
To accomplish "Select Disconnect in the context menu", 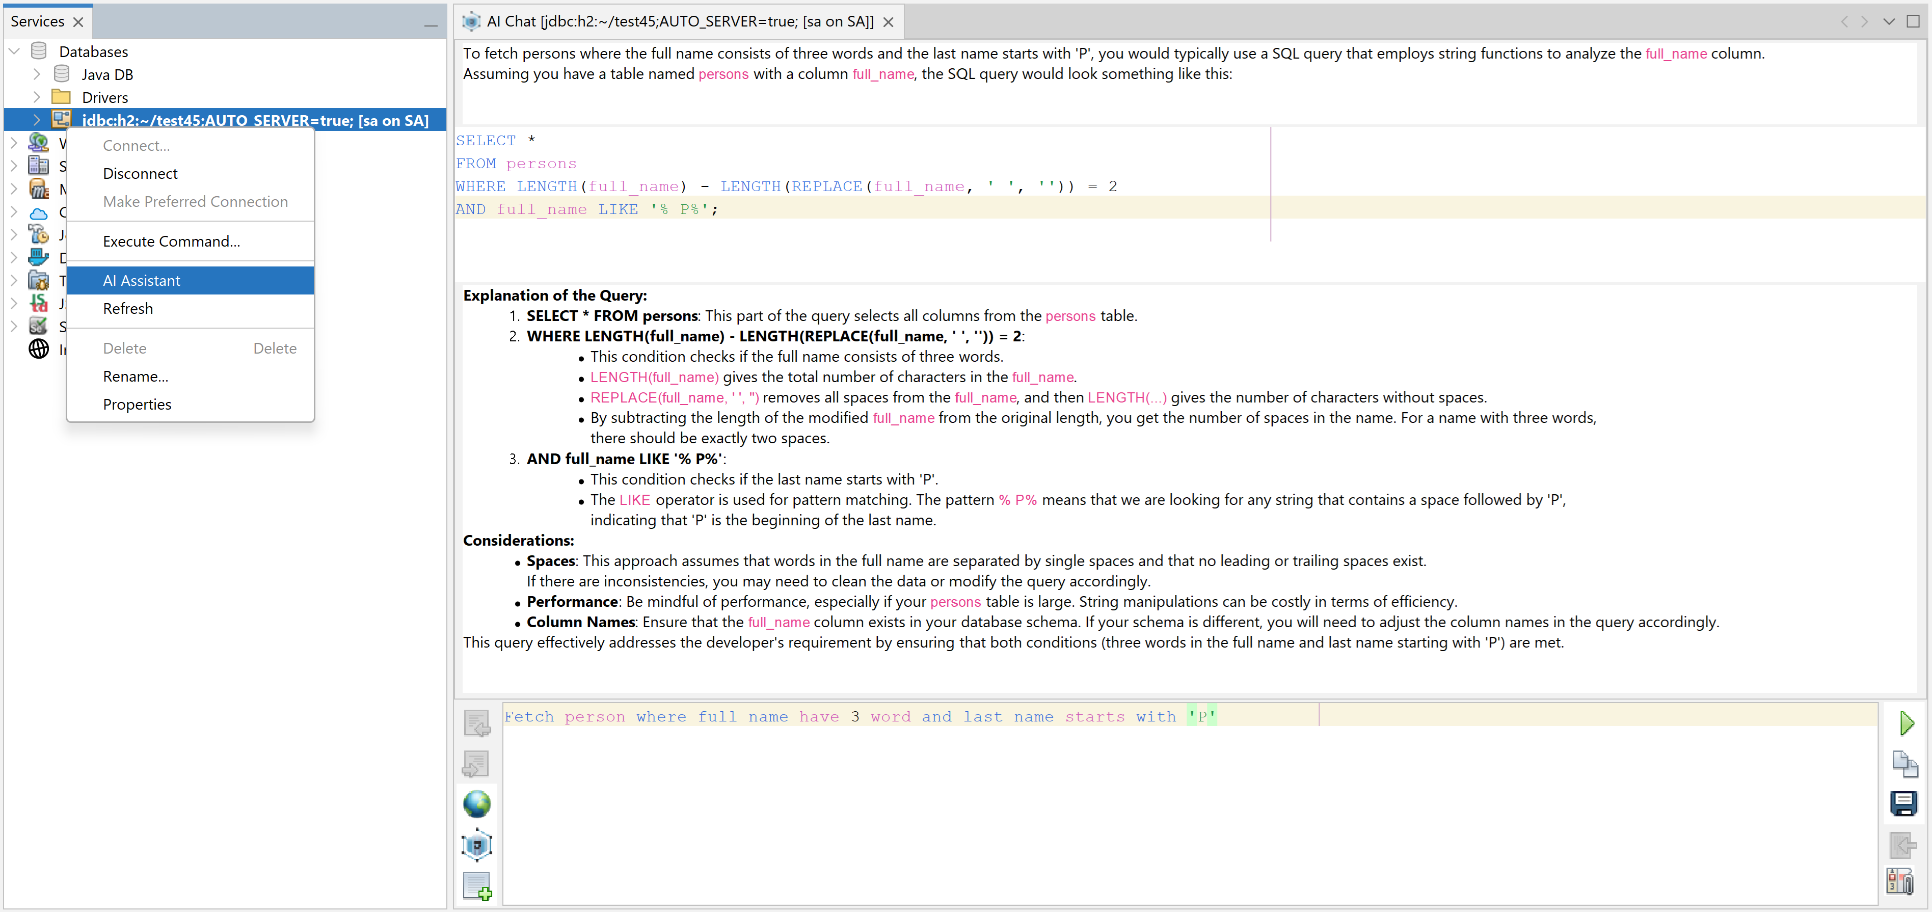I will (140, 173).
